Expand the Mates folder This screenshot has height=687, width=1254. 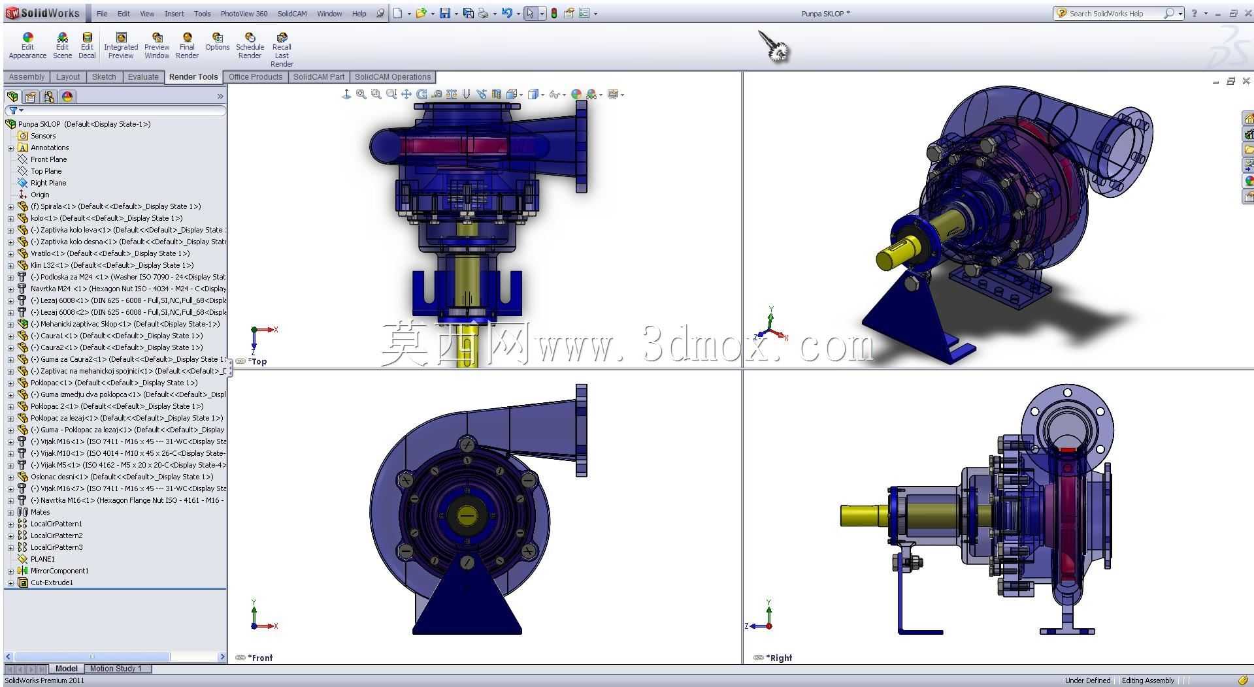click(10, 513)
